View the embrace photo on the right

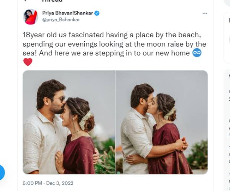click(x=162, y=122)
